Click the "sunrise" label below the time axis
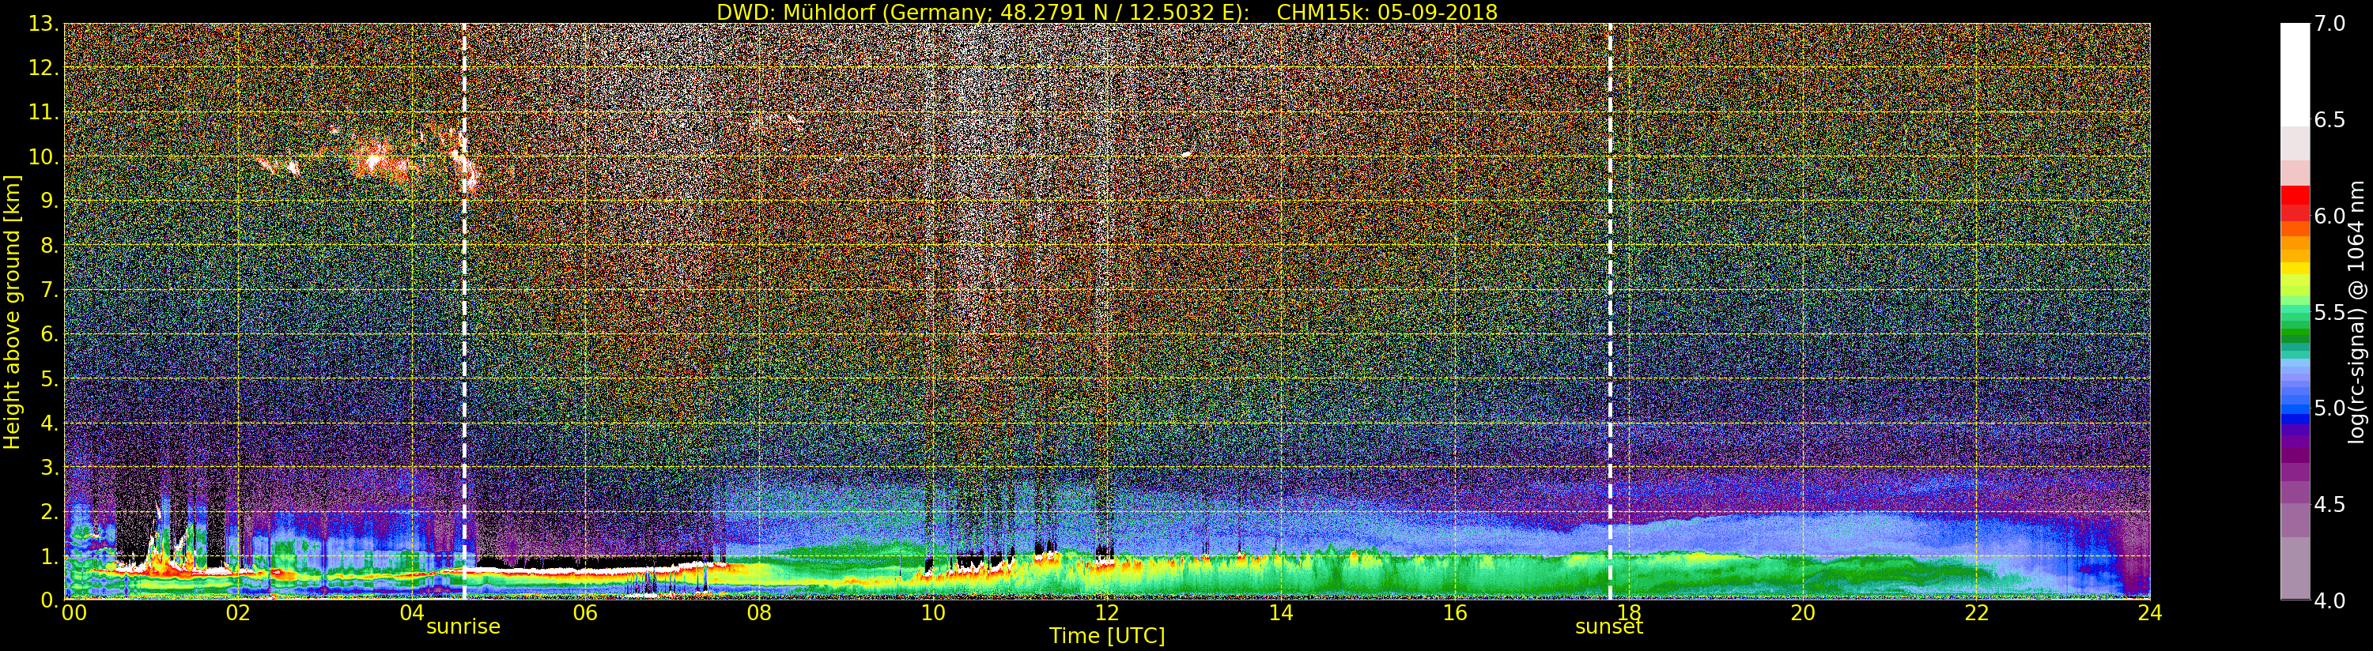 [463, 627]
